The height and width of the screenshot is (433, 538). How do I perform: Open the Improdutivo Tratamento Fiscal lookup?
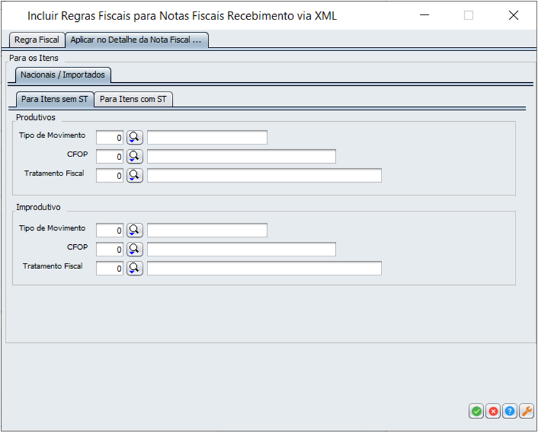point(135,268)
